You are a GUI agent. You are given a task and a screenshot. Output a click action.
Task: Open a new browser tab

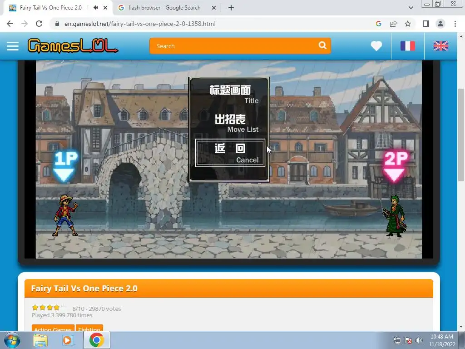pos(231,8)
